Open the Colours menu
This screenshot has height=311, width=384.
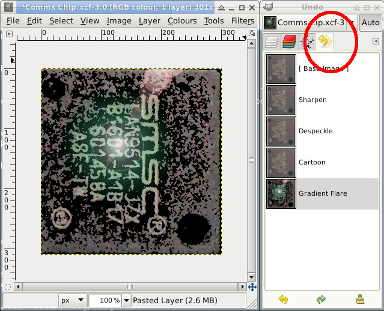pyautogui.click(x=182, y=21)
